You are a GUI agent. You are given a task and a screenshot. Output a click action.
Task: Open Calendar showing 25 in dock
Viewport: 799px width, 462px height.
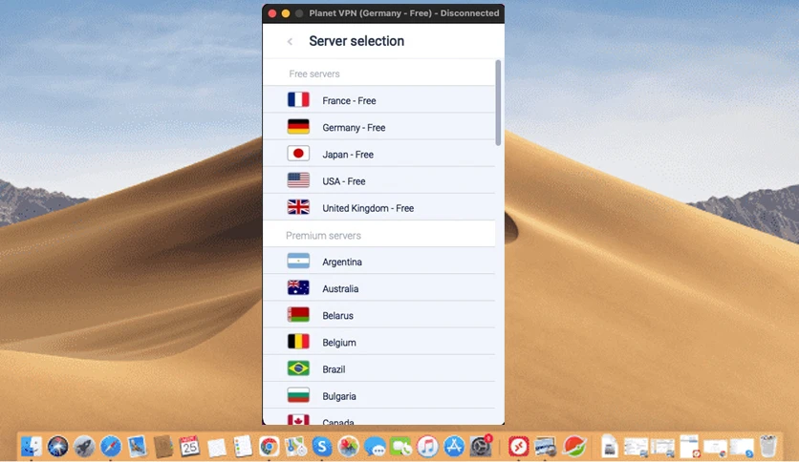(189, 447)
